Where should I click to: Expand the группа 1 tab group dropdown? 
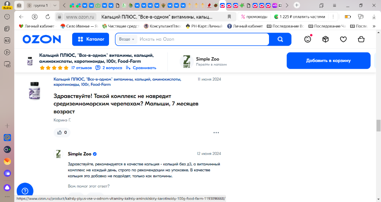click(55, 5)
